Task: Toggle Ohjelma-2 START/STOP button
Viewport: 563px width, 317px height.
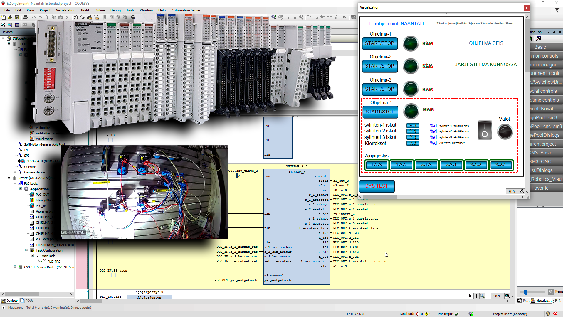Action: [x=380, y=66]
